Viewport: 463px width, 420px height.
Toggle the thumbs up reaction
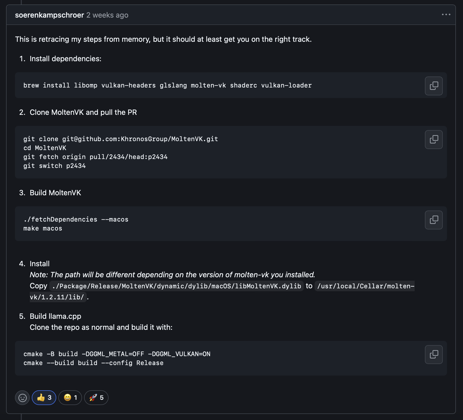click(44, 398)
